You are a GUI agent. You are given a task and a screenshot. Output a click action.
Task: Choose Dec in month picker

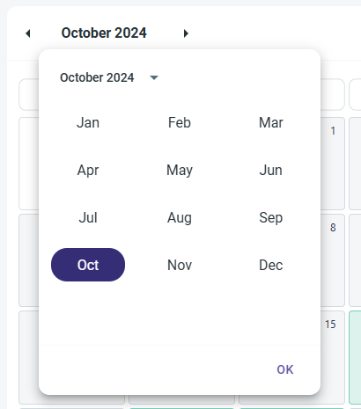[x=271, y=265]
